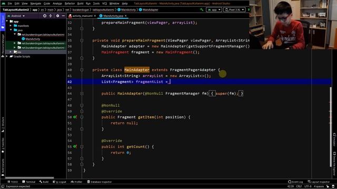Collapse the first net.burakerdogan package
Screen dimensions: 337x189
(15, 34)
